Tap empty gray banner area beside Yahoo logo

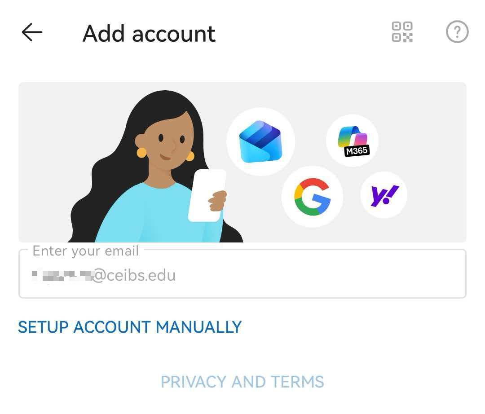(x=436, y=195)
